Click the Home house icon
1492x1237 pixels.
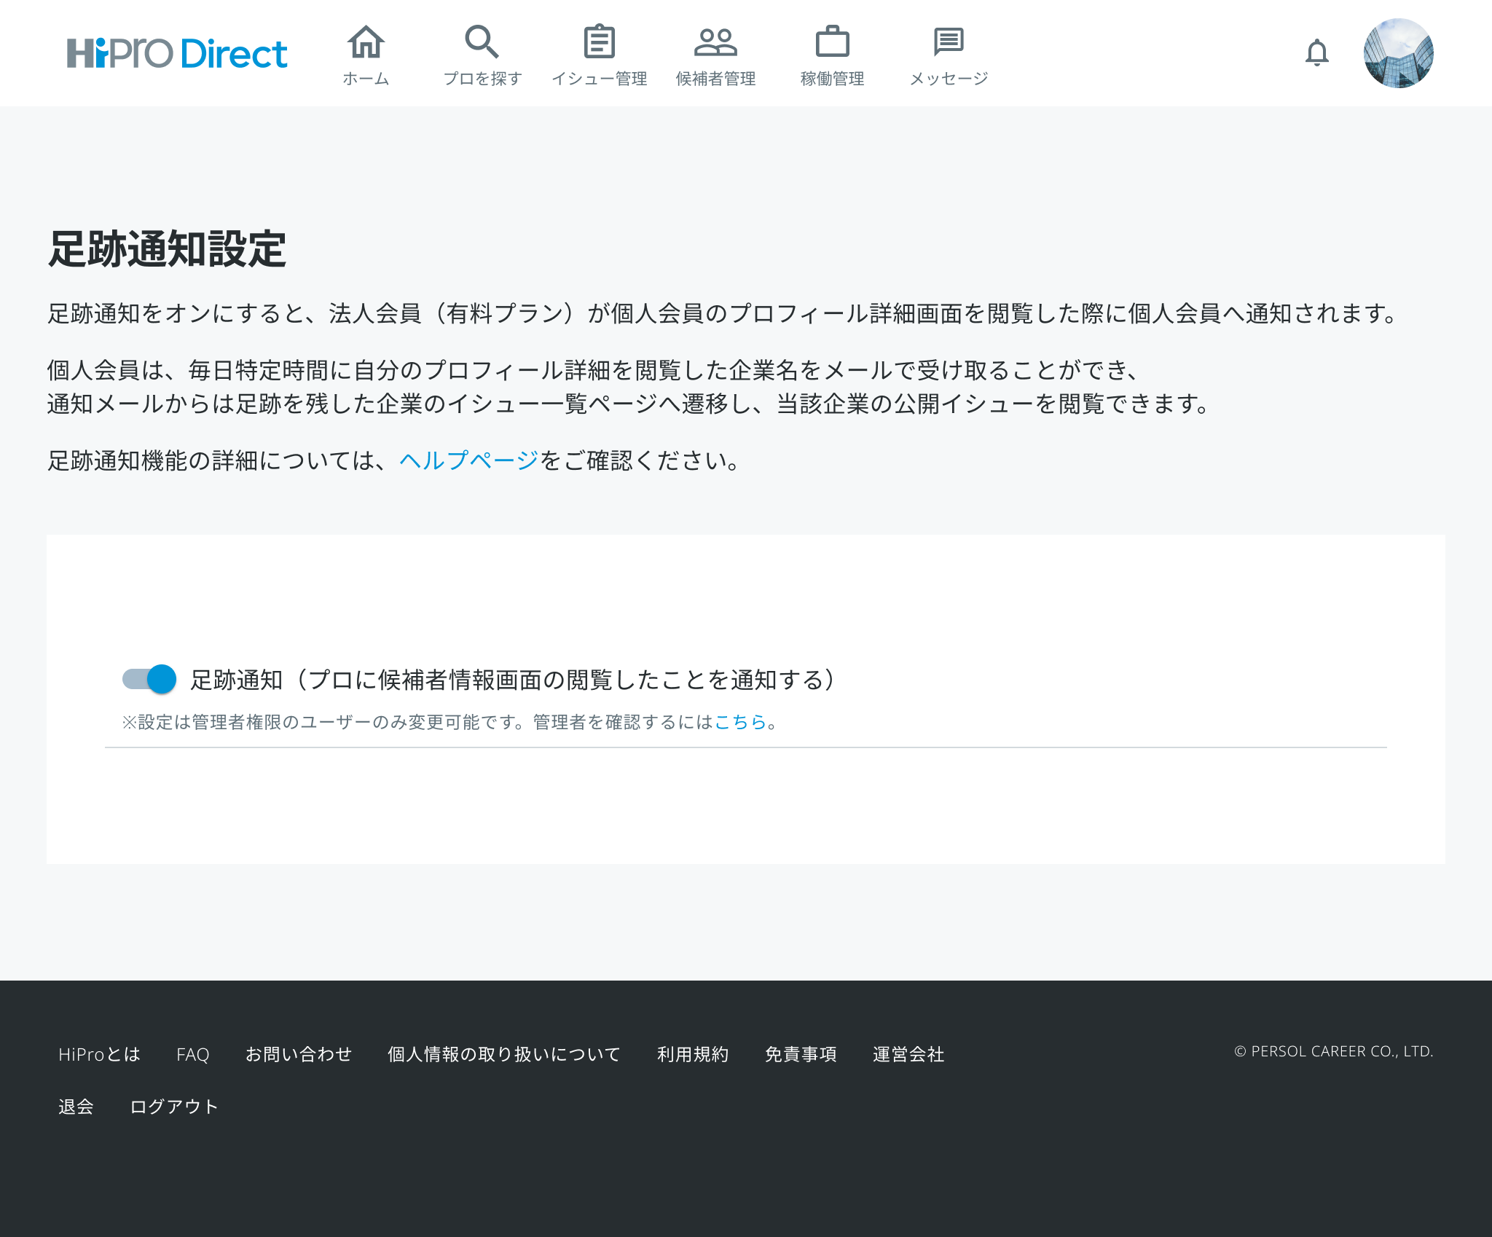pos(366,42)
